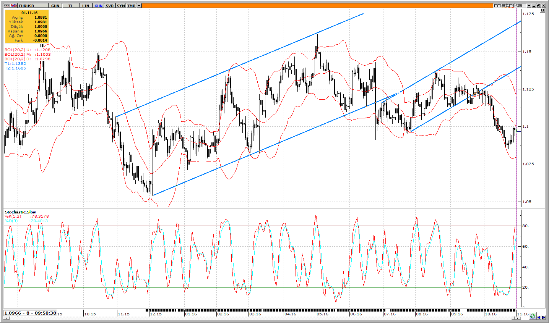
Task: Switch to LIN scale mode
Action: pyautogui.click(x=86, y=6)
